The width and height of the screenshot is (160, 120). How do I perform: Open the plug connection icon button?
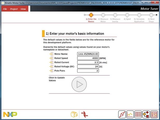tap(122, 114)
